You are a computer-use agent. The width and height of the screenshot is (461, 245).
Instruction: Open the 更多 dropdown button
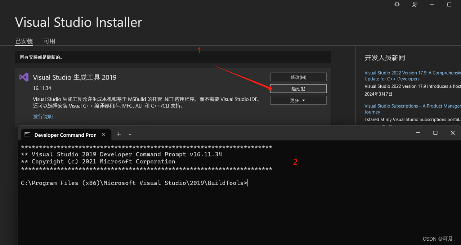click(x=298, y=100)
